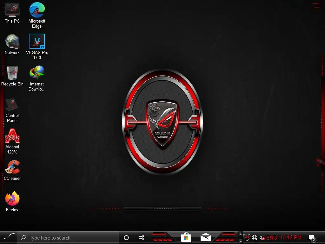Open the Mail app on taskbar
The width and height of the screenshot is (325, 244).
click(205, 237)
